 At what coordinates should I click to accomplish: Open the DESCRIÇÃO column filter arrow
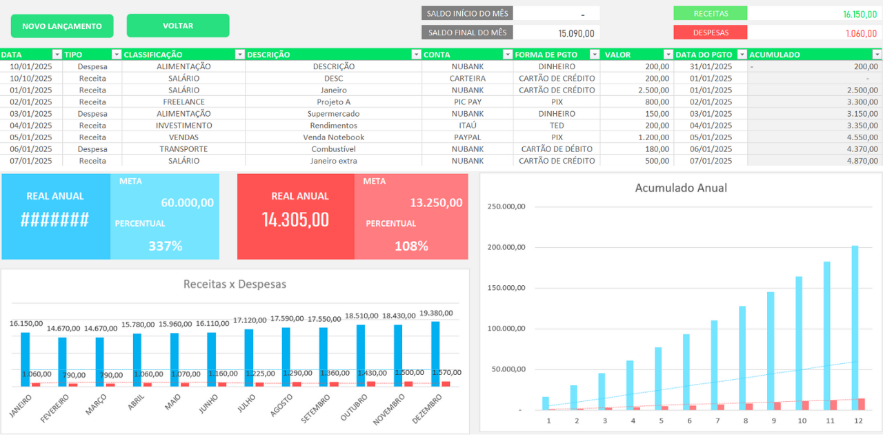416,55
